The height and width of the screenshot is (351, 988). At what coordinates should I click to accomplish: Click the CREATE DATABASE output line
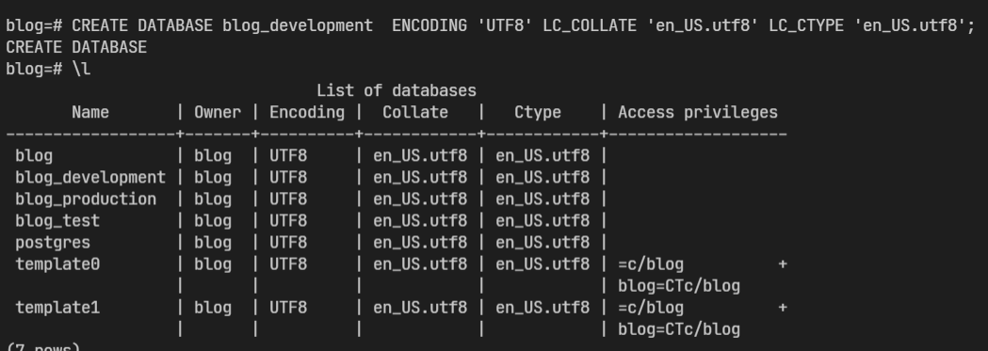[x=76, y=47]
